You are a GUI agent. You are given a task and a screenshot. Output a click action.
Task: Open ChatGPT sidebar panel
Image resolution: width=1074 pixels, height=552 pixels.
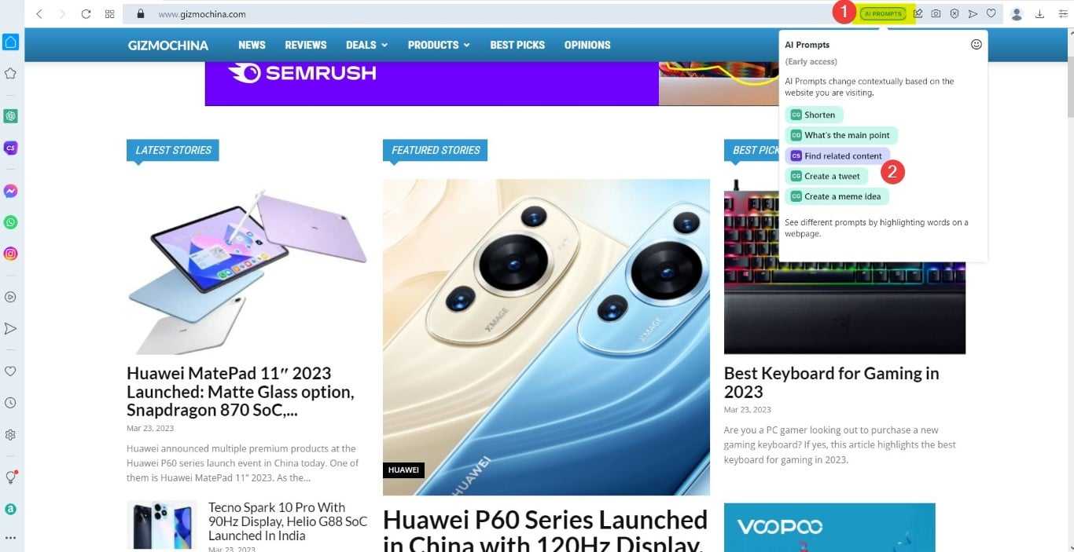[x=10, y=116]
